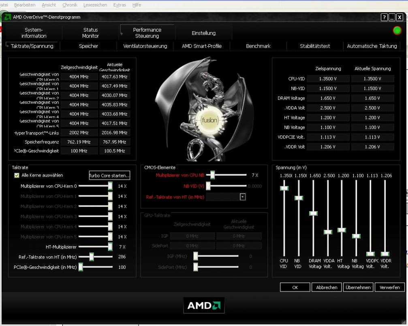Screen dimensions: 408x326
Task: Click the Speicherfrequenz 762.19 MHz value
Action: (79, 142)
